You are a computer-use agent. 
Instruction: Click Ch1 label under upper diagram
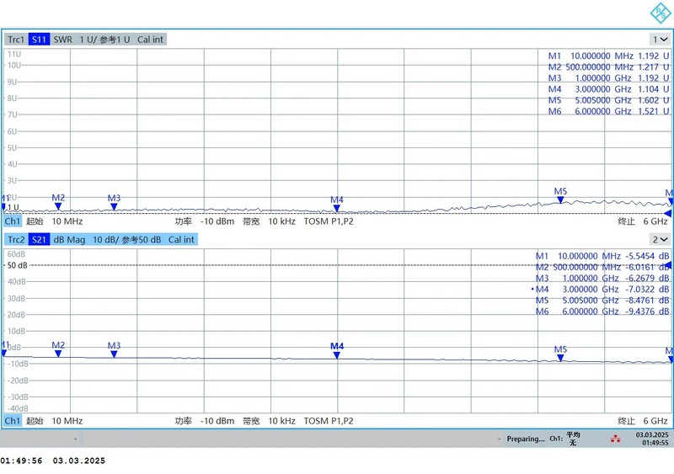click(13, 221)
